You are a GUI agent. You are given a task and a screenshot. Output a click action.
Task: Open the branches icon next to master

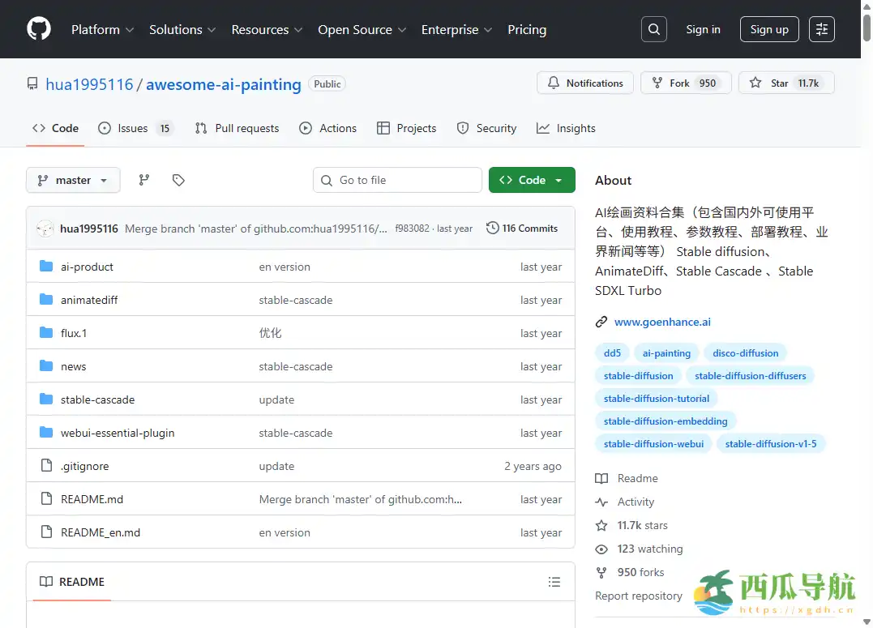[144, 180]
